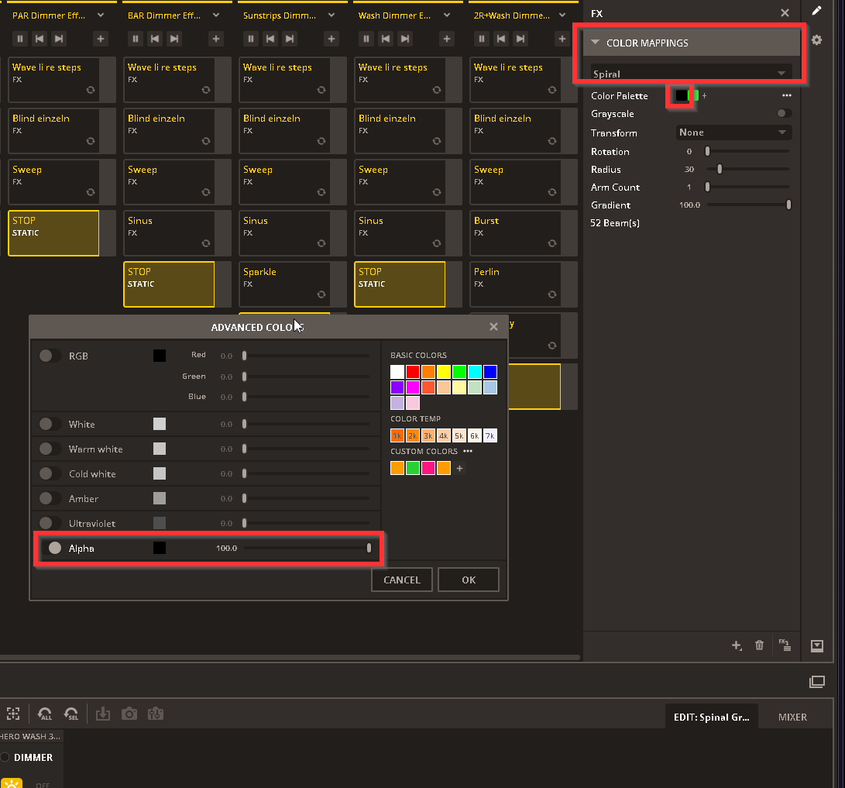845x788 pixels.
Task: Collapse the Color Mappings section
Action: (595, 42)
